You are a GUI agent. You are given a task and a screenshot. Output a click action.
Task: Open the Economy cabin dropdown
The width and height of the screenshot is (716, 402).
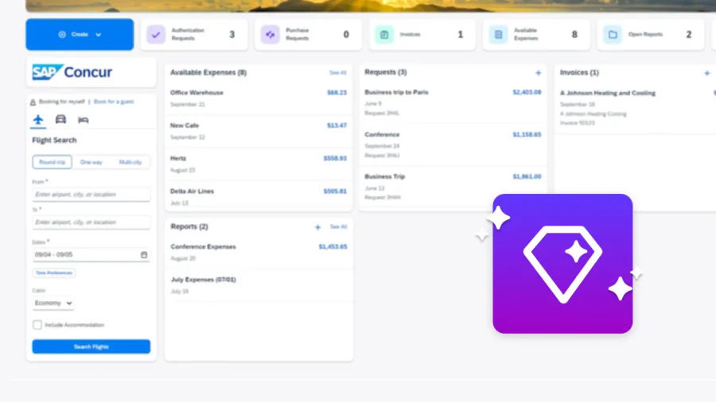(x=53, y=303)
